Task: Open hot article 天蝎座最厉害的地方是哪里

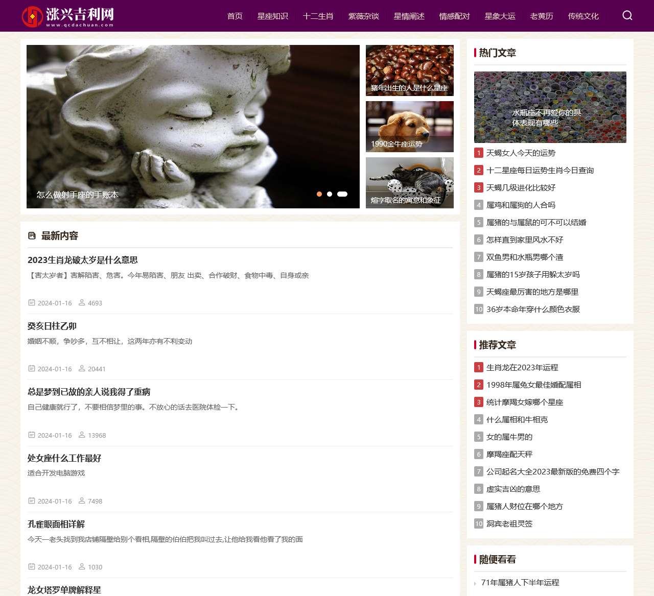Action: (x=532, y=292)
